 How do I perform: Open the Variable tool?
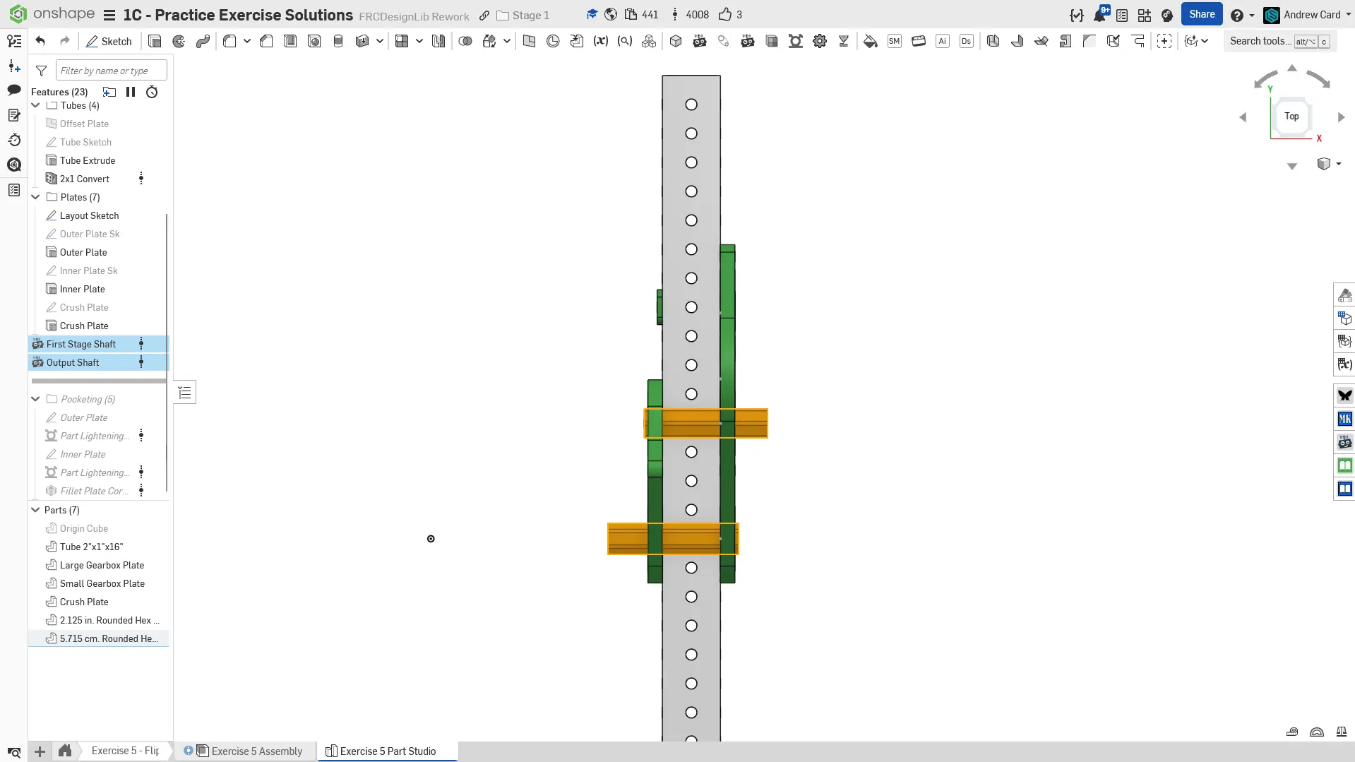600,41
